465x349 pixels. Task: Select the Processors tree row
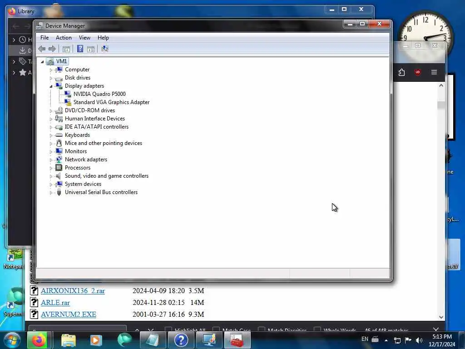[x=78, y=168]
